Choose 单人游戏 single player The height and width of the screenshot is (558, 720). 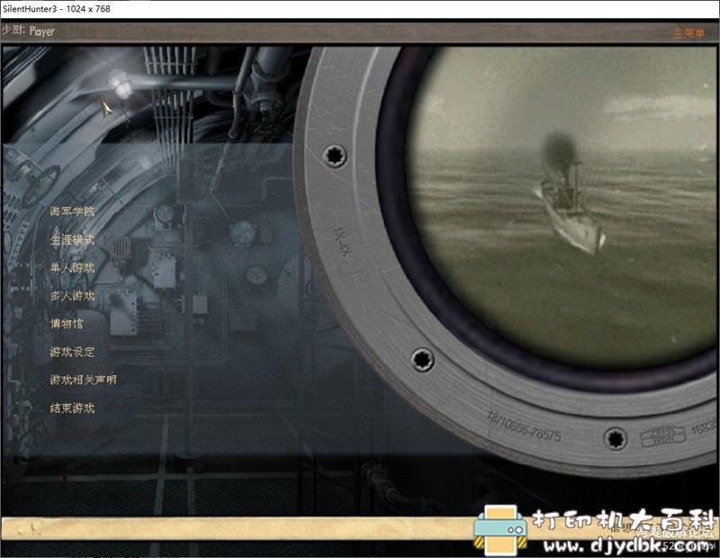[x=72, y=267]
